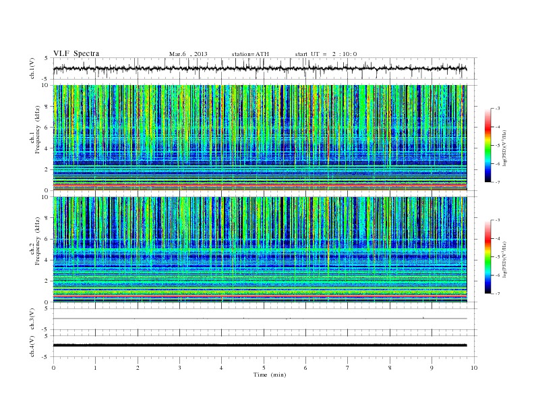Click inside the ch.2 spectrogram panel

260,249
